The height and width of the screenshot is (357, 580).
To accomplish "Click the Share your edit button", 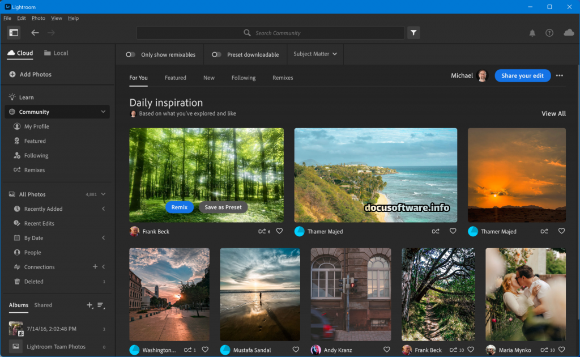I will [522, 76].
